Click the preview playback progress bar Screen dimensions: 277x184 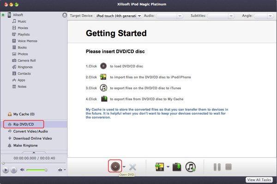(34, 163)
